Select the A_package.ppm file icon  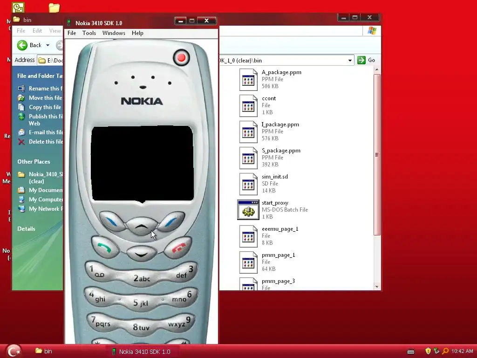coord(248,79)
